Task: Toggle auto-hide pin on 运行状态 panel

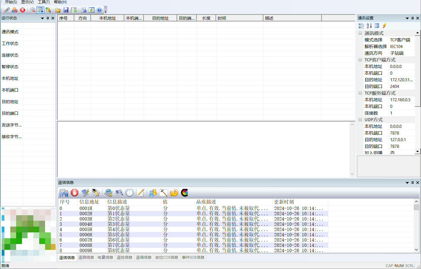Action: [48, 18]
